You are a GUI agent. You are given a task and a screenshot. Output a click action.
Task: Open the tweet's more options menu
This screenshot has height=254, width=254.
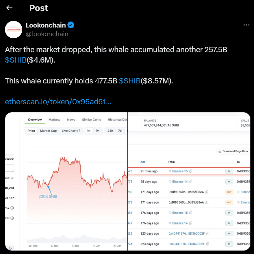click(246, 25)
